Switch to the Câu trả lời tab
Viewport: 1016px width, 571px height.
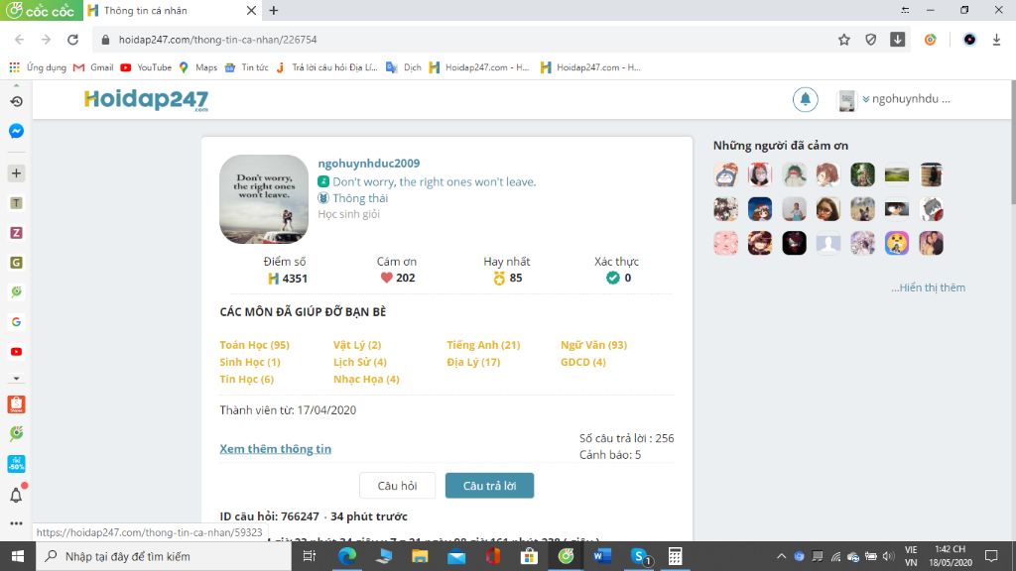489,486
